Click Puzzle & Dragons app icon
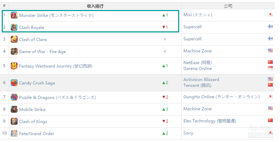 click(14, 97)
